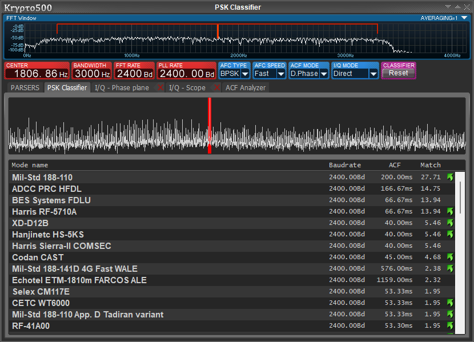Select the XD-D12B mode name
Image resolution: width=474 pixels, height=342 pixels.
[x=30, y=223]
